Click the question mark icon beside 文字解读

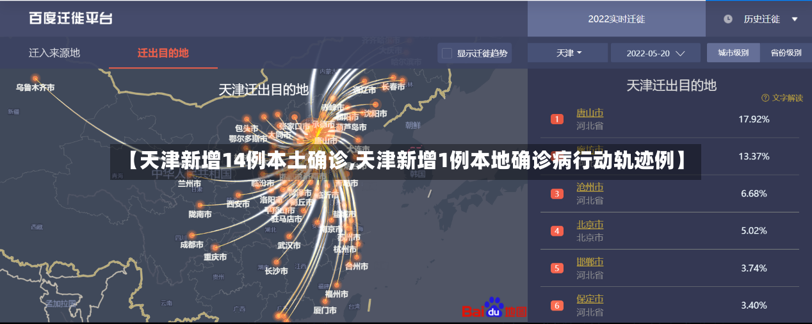(x=765, y=98)
